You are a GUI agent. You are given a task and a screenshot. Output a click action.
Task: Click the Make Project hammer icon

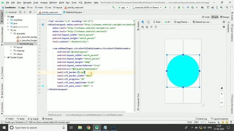click(x=114, y=7)
